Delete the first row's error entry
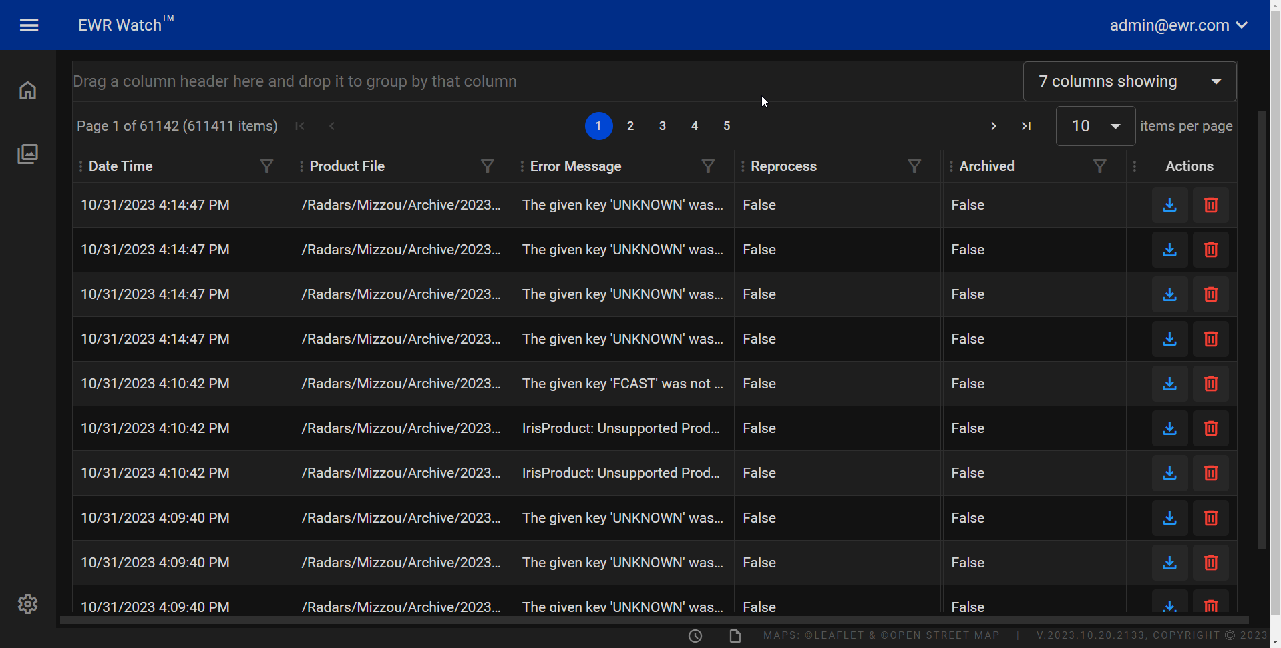Viewport: 1281px width, 648px height. click(x=1211, y=205)
